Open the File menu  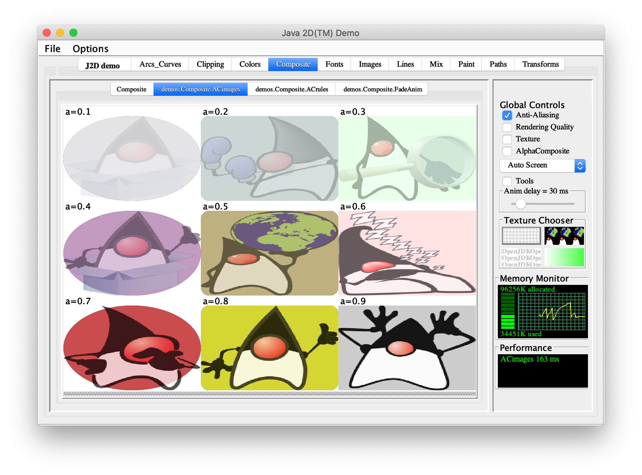click(52, 49)
